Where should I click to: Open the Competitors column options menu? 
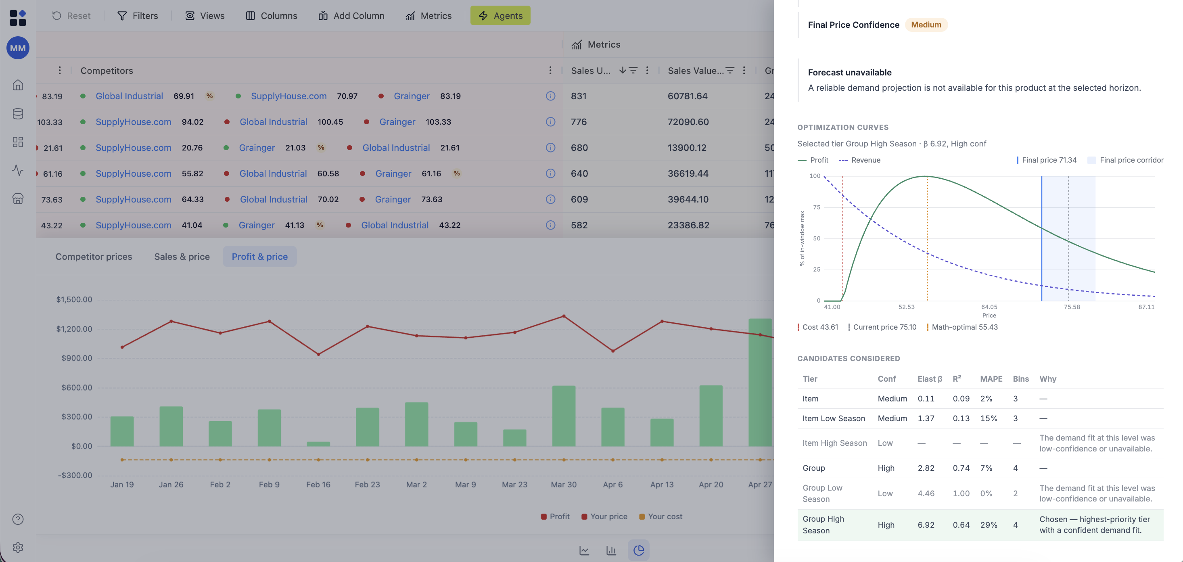550,70
